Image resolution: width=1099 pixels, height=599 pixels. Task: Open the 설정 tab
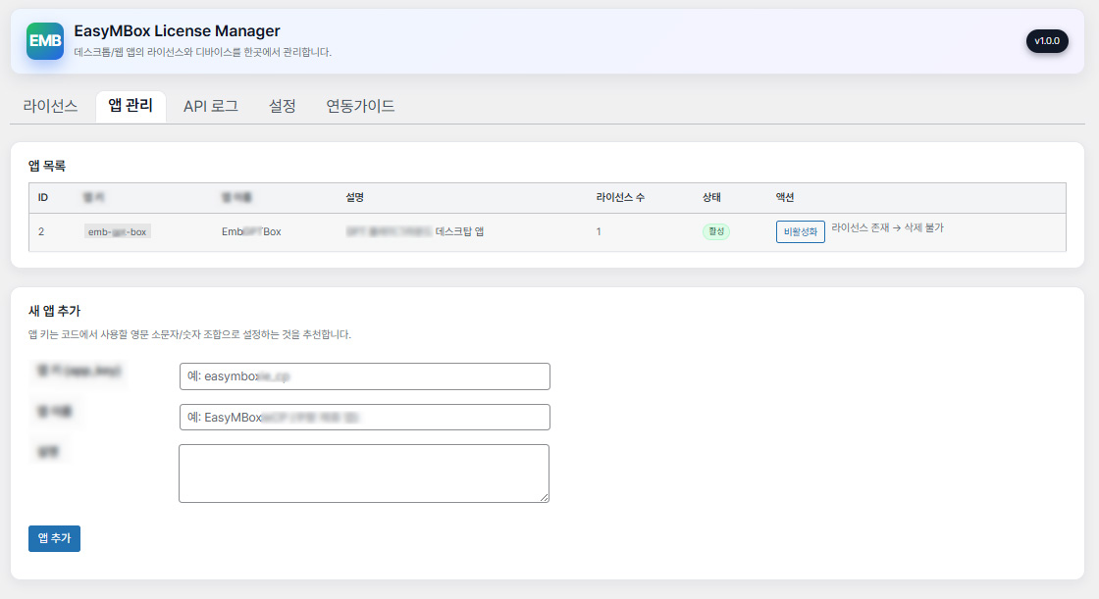click(x=282, y=106)
